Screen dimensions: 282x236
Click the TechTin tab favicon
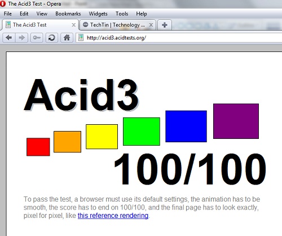tap(85, 25)
